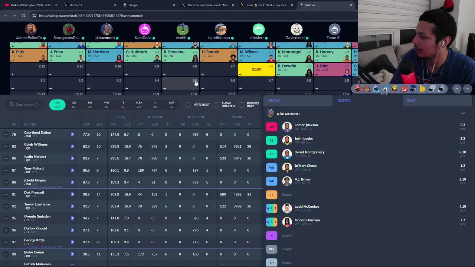475x267 pixels.
Task: Filter the player list to WR
Action: pos(107,105)
